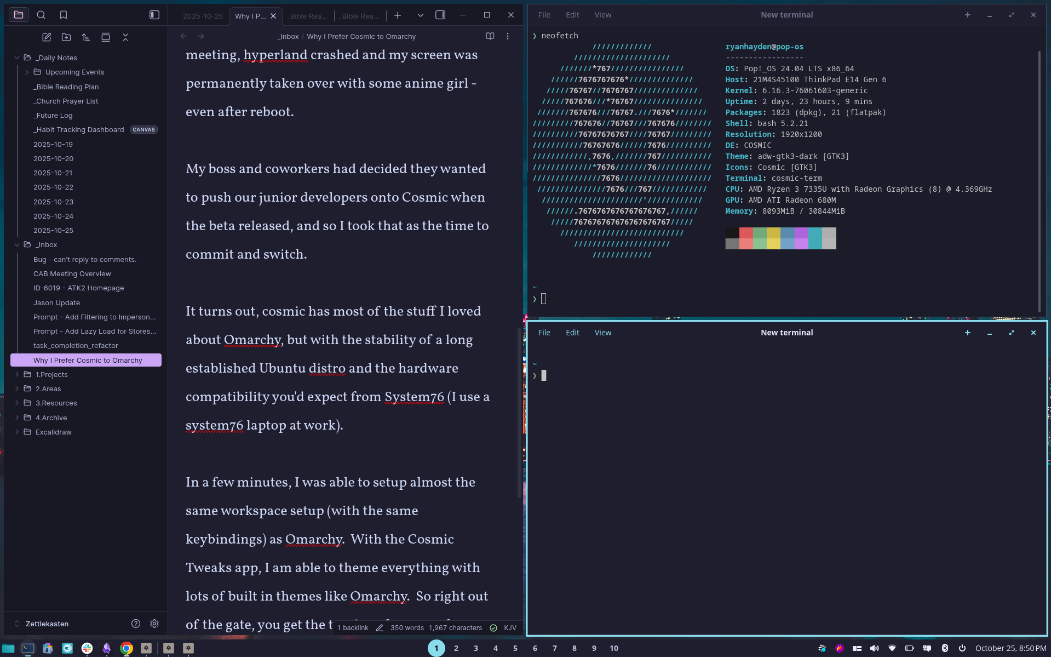The height and width of the screenshot is (657, 1051).
Task: Switch to workspace 3
Action: point(476,648)
